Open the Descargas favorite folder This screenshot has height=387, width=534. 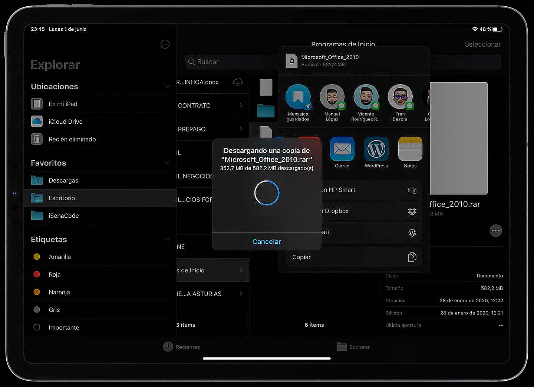(100, 180)
